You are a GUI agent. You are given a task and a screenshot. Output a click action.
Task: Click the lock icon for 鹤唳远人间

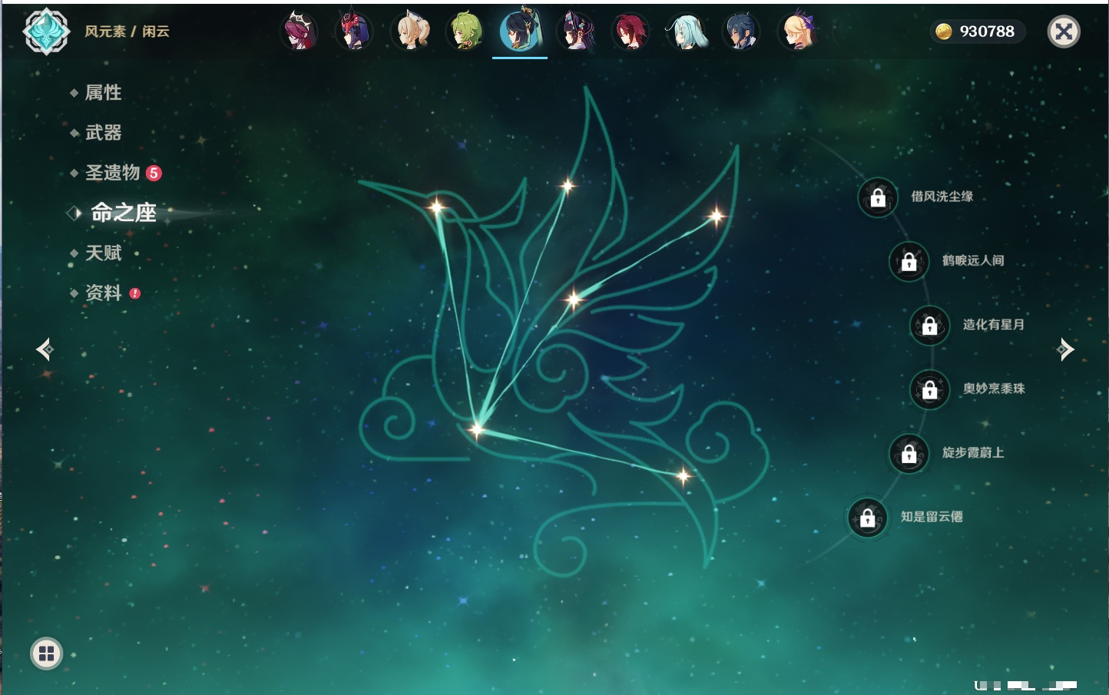click(909, 261)
